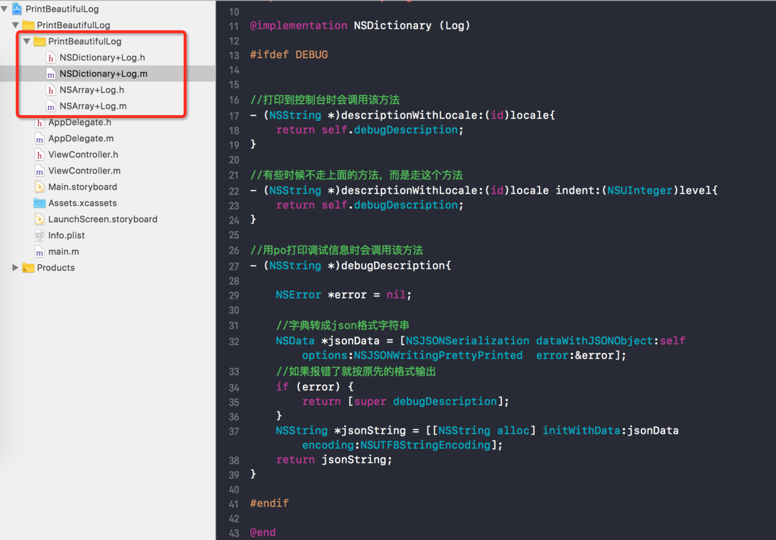Open AppDelegate.h in the editor
776x540 pixels.
point(79,122)
